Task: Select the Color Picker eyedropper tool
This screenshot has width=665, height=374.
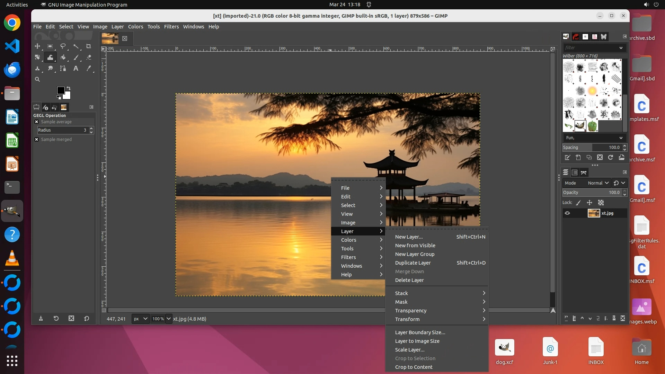Action: tap(89, 69)
